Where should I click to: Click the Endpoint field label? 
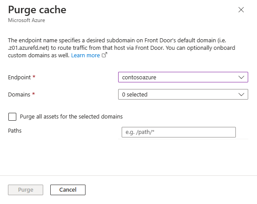click(19, 78)
